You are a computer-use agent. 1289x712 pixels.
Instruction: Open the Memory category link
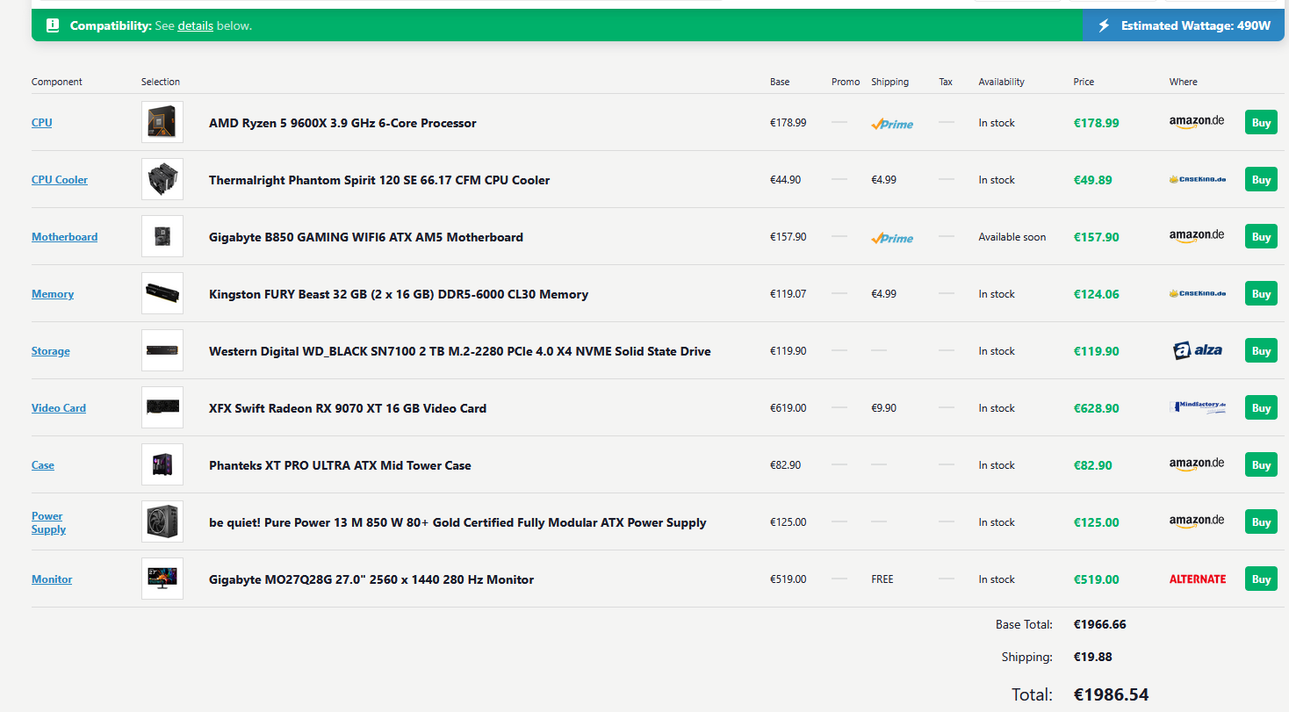53,294
